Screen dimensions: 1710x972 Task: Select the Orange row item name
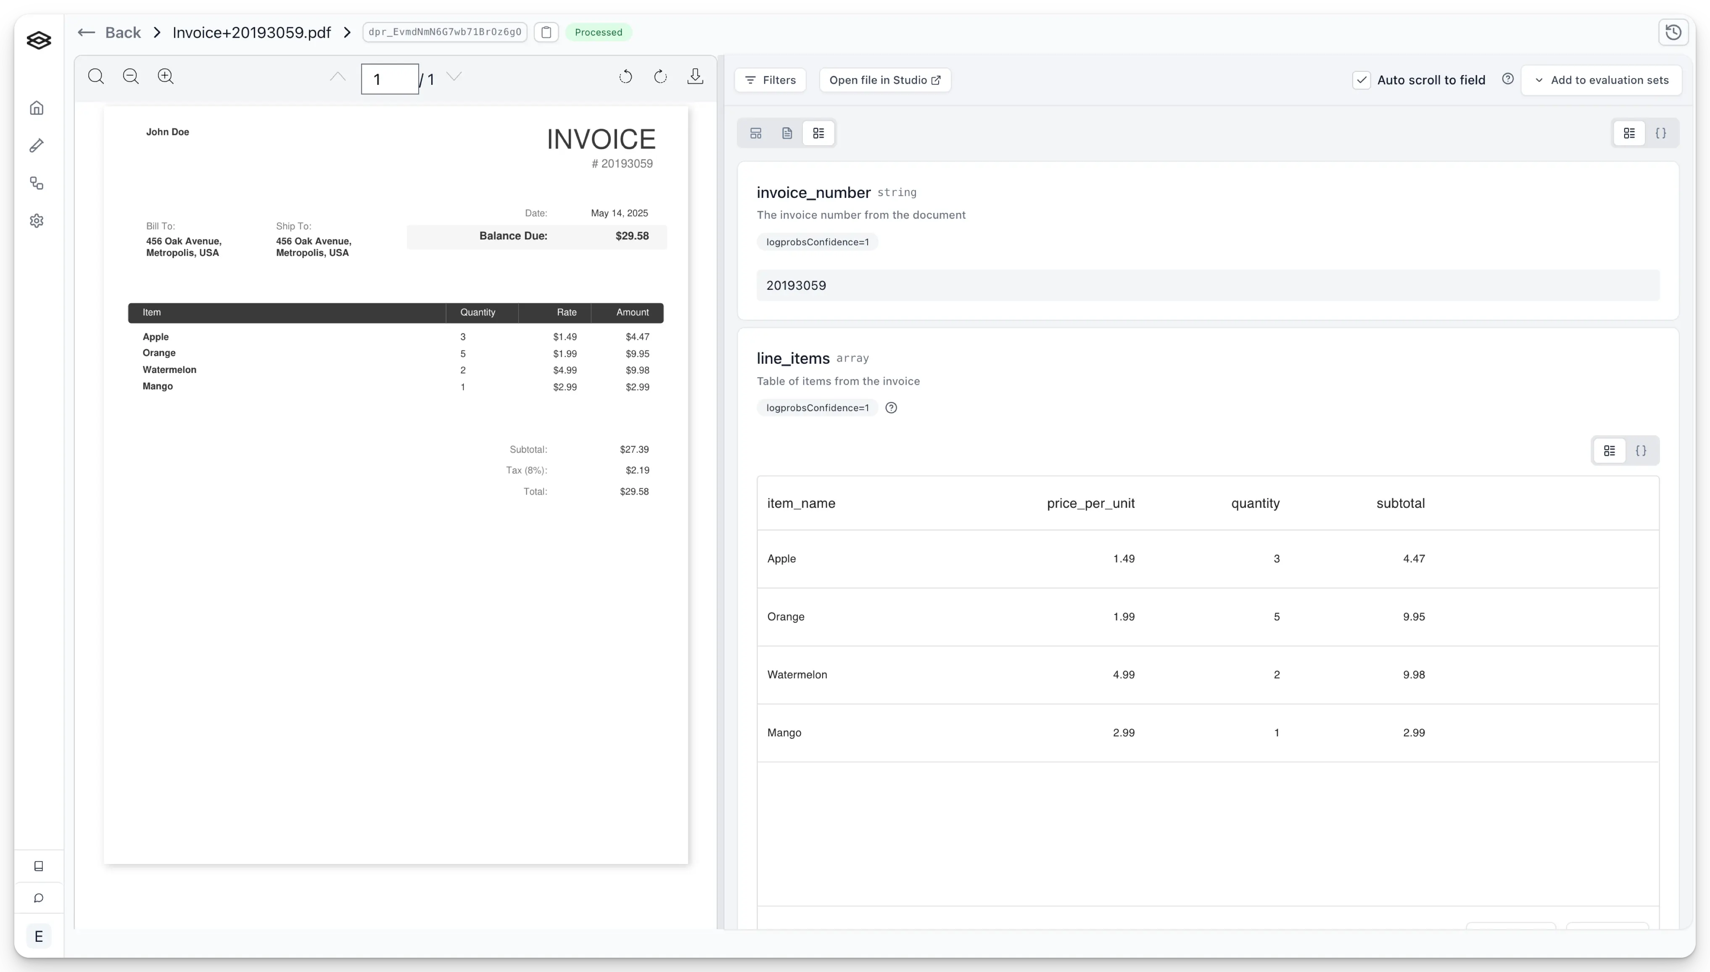[x=786, y=617]
